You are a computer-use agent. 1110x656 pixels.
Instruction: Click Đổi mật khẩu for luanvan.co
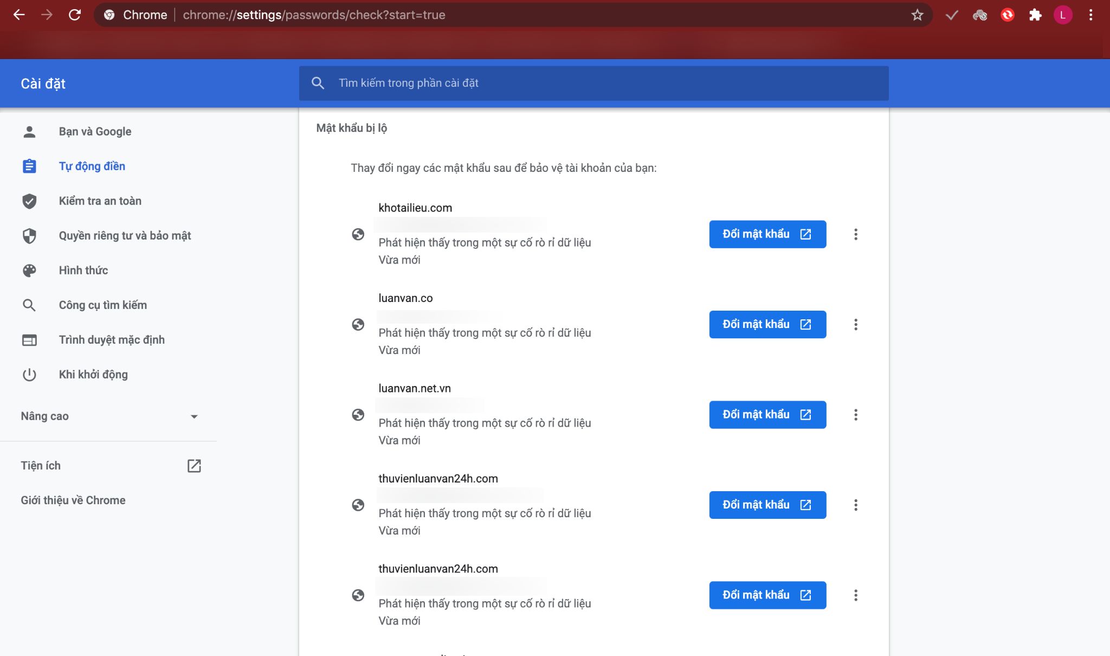click(x=767, y=324)
